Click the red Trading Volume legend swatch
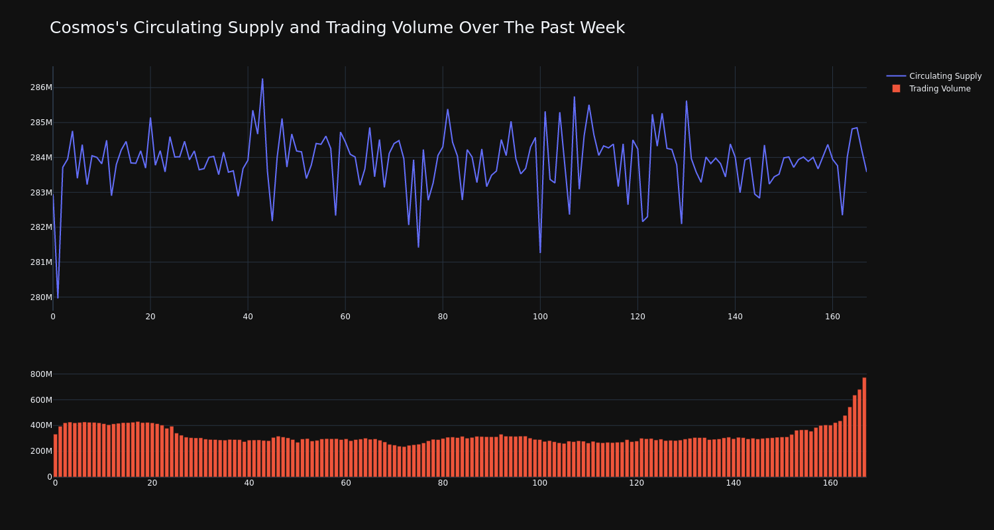Image resolution: width=994 pixels, height=530 pixels. coord(896,89)
